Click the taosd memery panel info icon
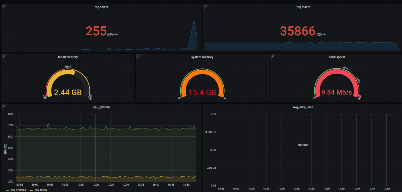The height and width of the screenshot is (192, 402). tap(3, 56)
